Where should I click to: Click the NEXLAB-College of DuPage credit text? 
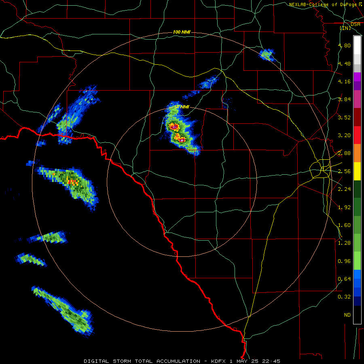click(323, 4)
